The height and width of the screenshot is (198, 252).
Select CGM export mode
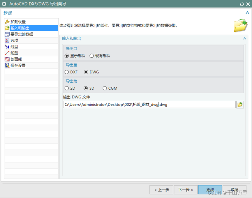pos(105,88)
